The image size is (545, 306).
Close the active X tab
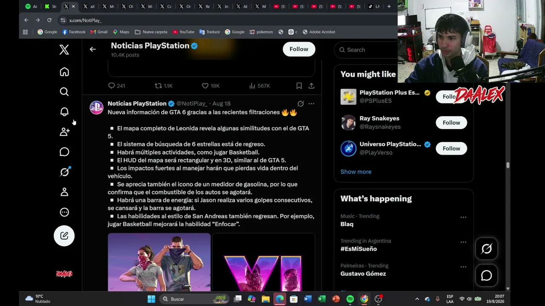click(x=73, y=6)
